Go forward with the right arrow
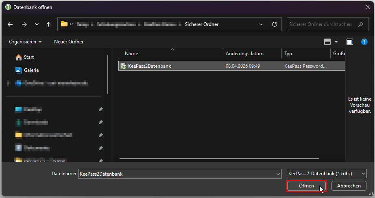The width and height of the screenshot is (375, 198). coord(24,24)
